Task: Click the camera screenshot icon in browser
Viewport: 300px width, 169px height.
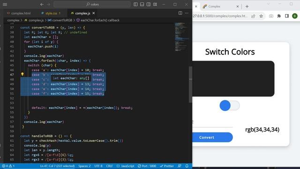Action: [271, 16]
